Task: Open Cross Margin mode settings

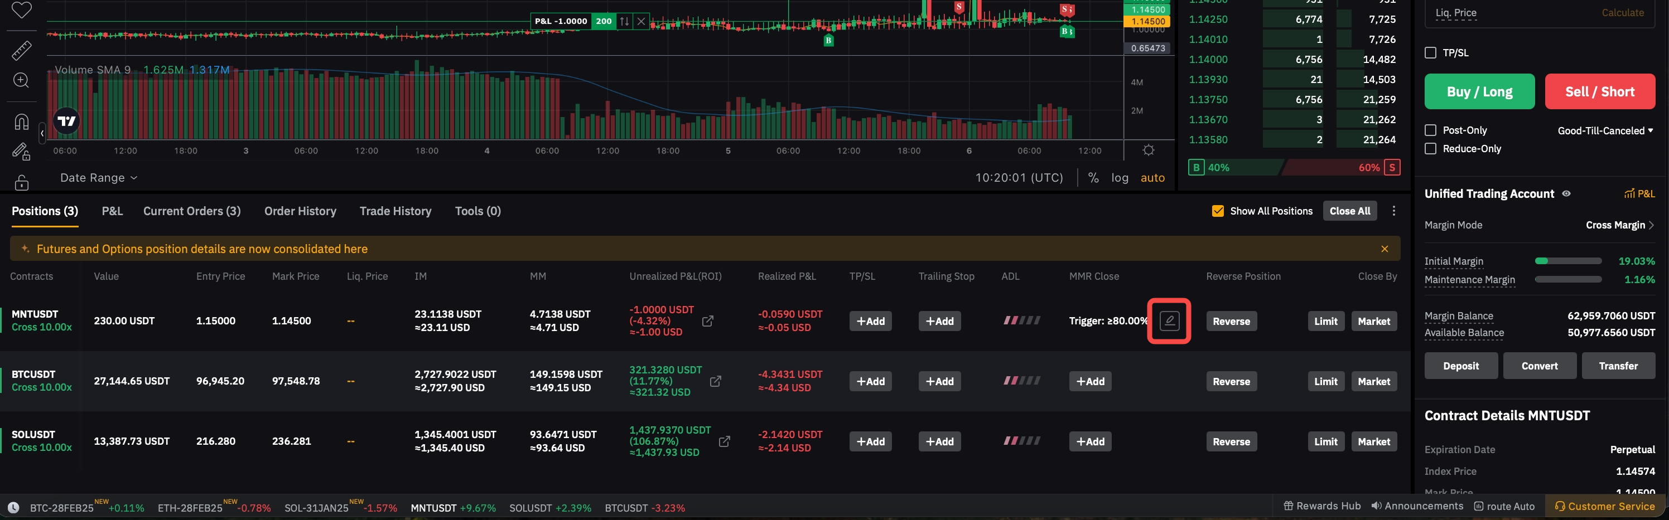Action: [1619, 225]
